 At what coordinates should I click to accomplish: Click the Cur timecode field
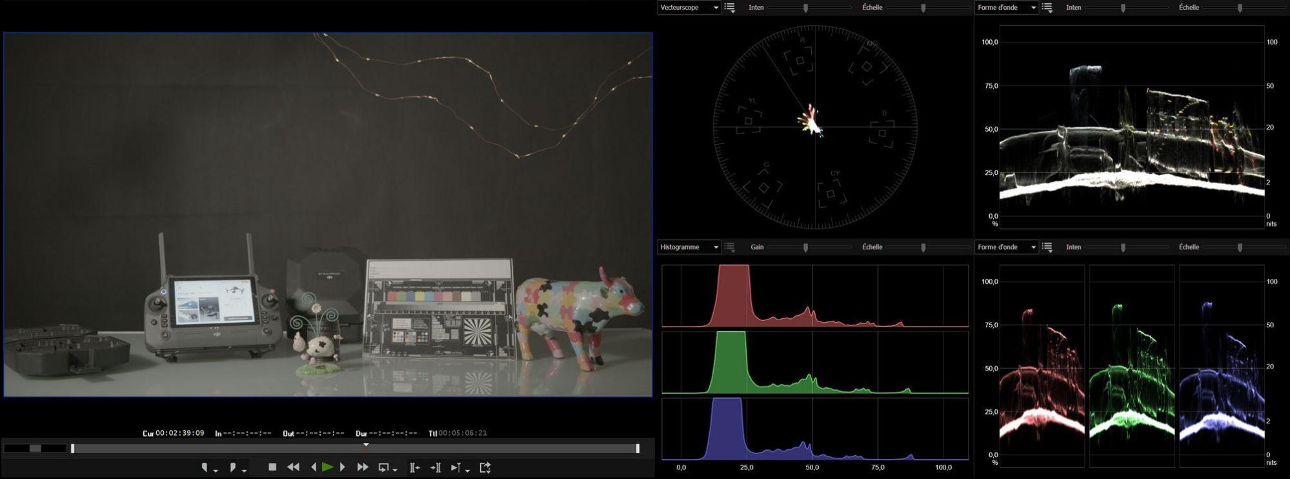(x=180, y=433)
